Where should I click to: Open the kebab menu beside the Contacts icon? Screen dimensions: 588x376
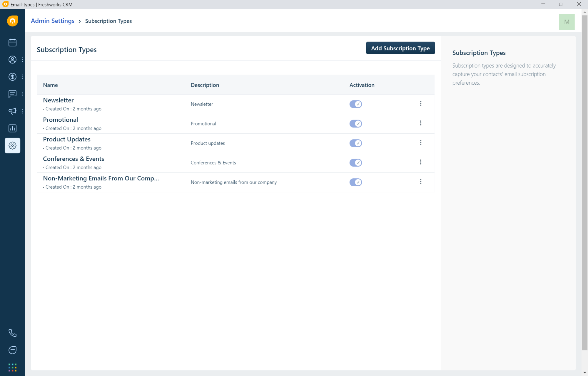pyautogui.click(x=23, y=60)
